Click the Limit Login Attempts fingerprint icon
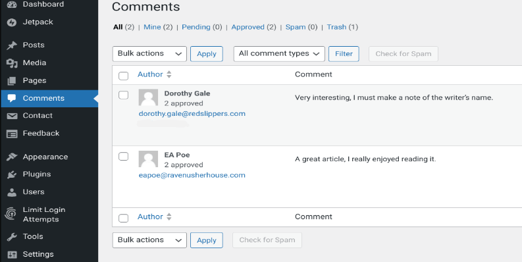 [x=11, y=214]
